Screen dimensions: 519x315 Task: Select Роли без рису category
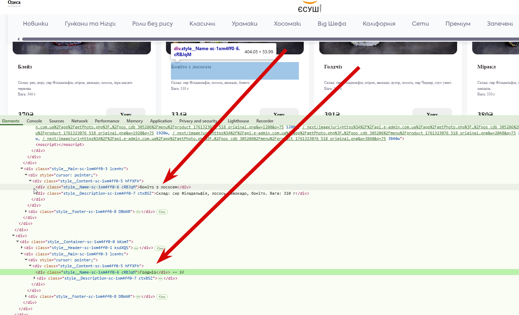pyautogui.click(x=153, y=24)
